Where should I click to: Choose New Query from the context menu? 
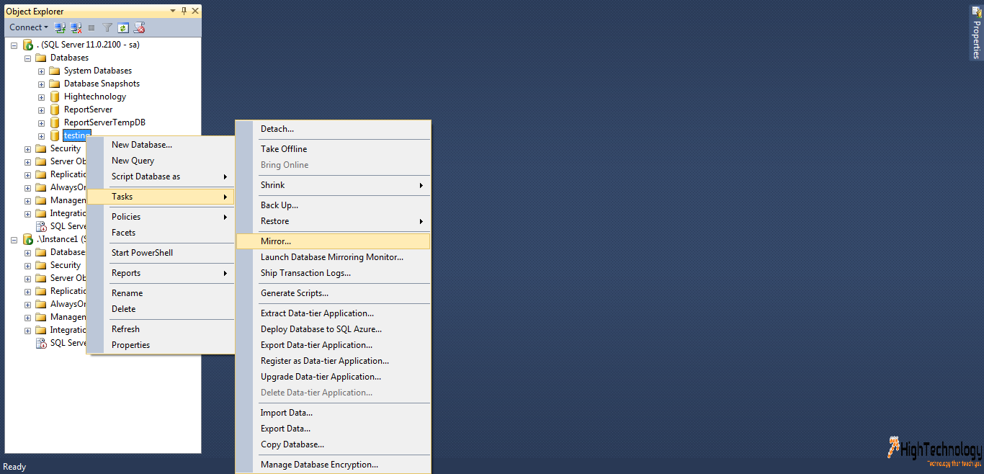161,161
